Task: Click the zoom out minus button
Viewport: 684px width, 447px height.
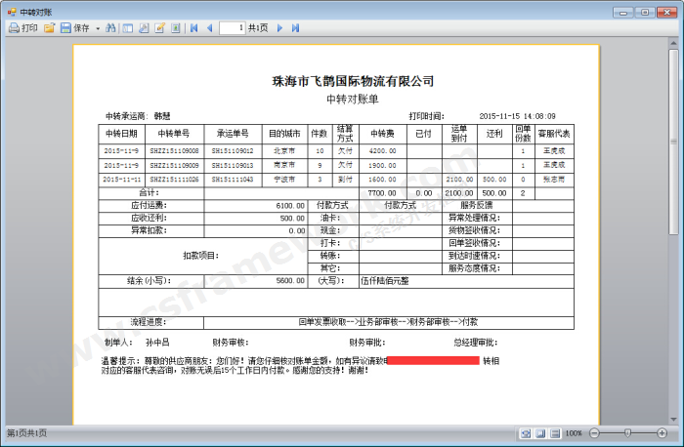Action: [x=592, y=432]
